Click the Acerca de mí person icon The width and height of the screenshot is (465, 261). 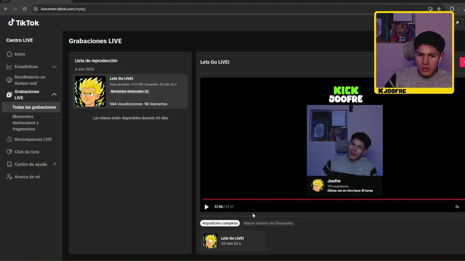coord(9,177)
